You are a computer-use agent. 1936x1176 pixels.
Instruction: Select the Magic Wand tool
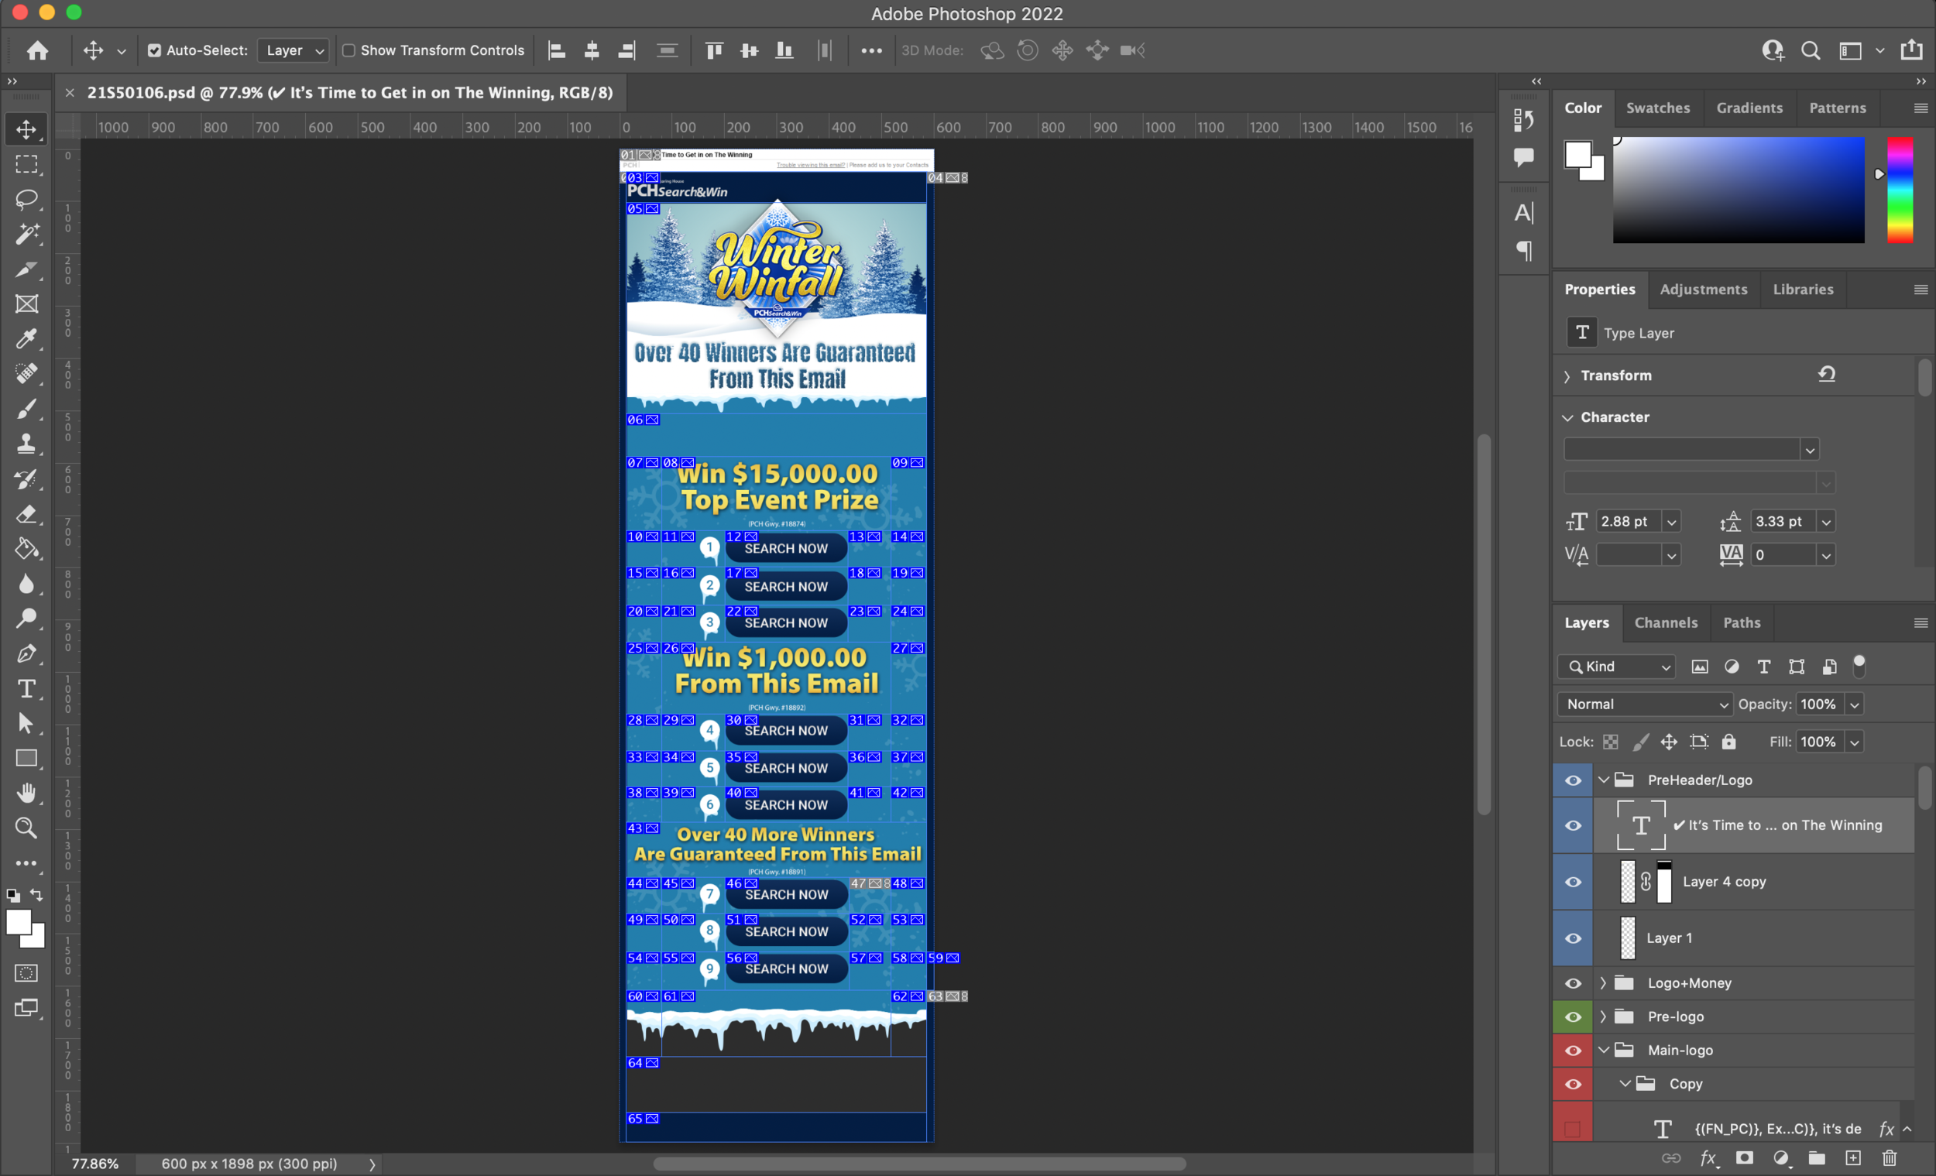26,234
